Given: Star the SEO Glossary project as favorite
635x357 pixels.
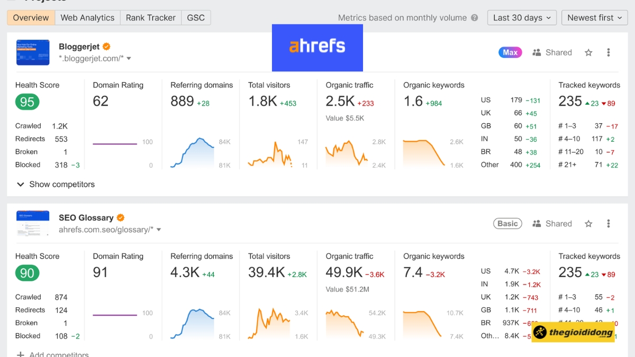Looking at the screenshot, I should (588, 223).
